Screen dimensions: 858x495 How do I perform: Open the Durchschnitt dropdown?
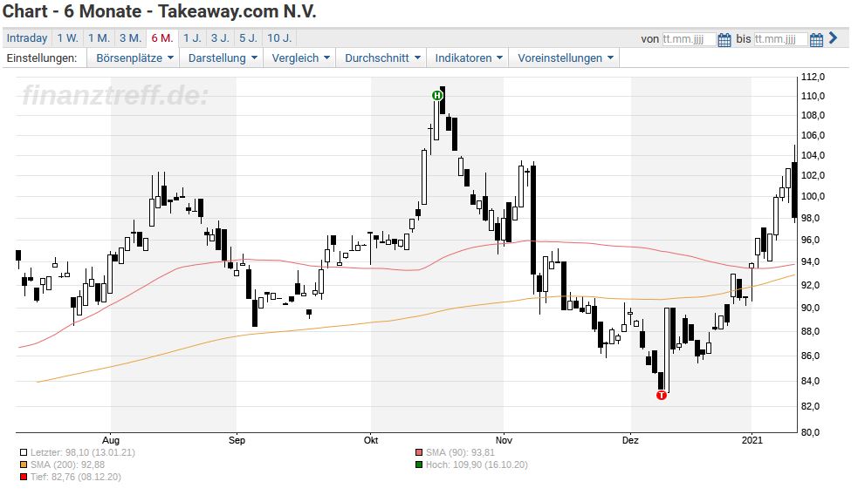[382, 58]
